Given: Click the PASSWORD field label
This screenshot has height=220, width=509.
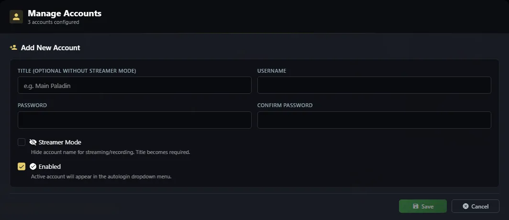Looking at the screenshot, I should (32, 106).
